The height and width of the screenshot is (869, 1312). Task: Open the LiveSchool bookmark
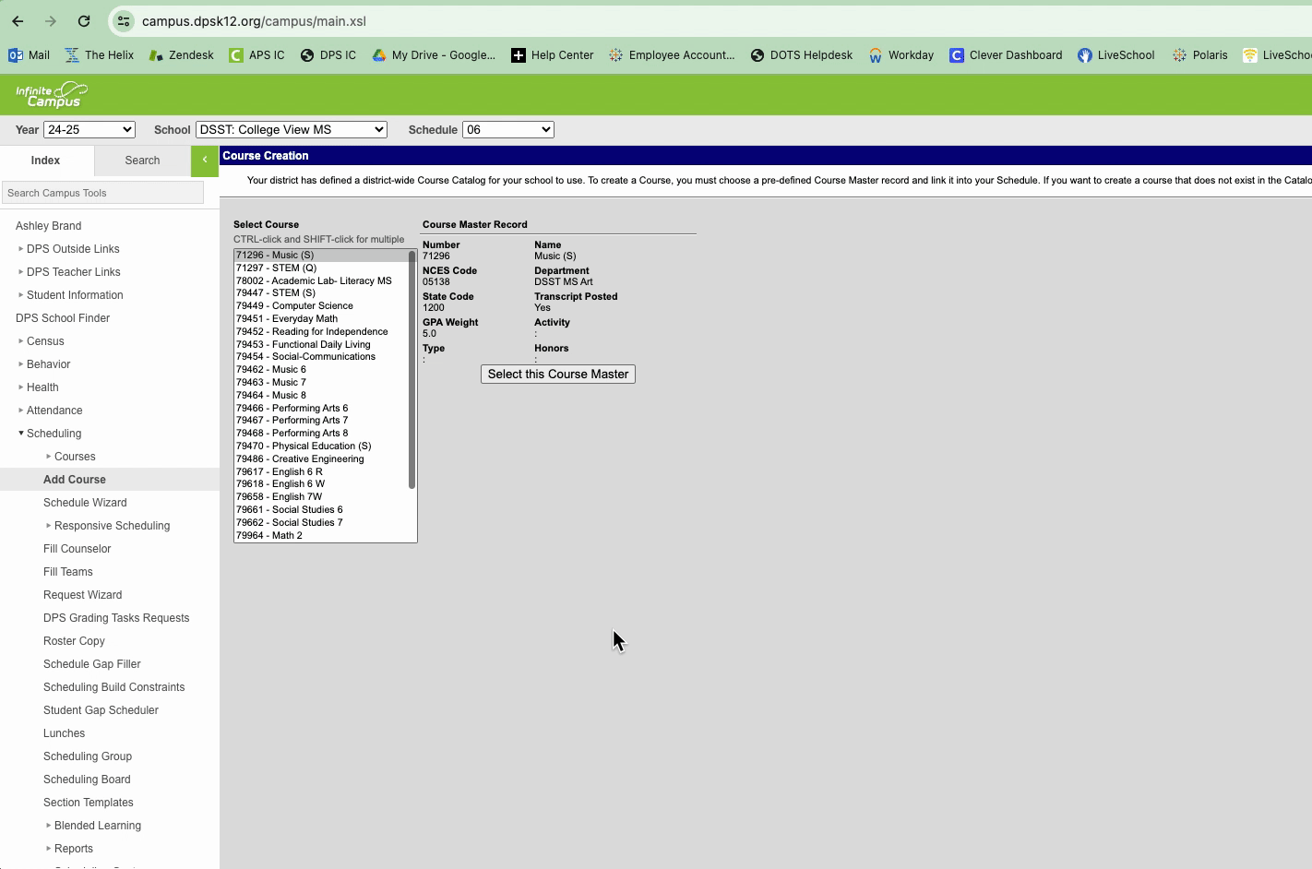(x=1116, y=55)
